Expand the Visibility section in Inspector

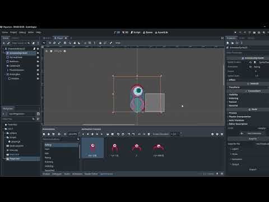[x=233, y=95]
